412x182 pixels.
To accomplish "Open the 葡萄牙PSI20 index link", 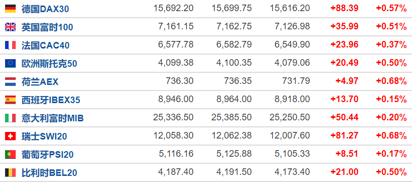I will [x=48, y=154].
